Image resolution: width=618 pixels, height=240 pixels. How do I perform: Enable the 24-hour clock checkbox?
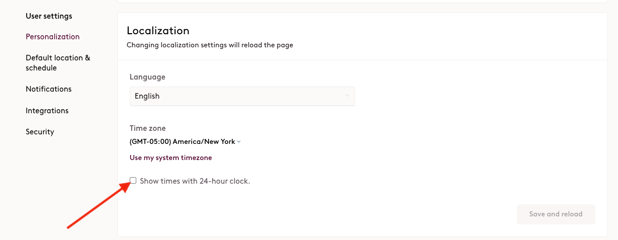(x=133, y=180)
